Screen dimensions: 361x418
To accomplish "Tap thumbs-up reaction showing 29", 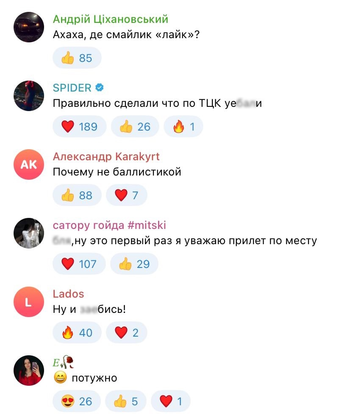I will [x=134, y=264].
